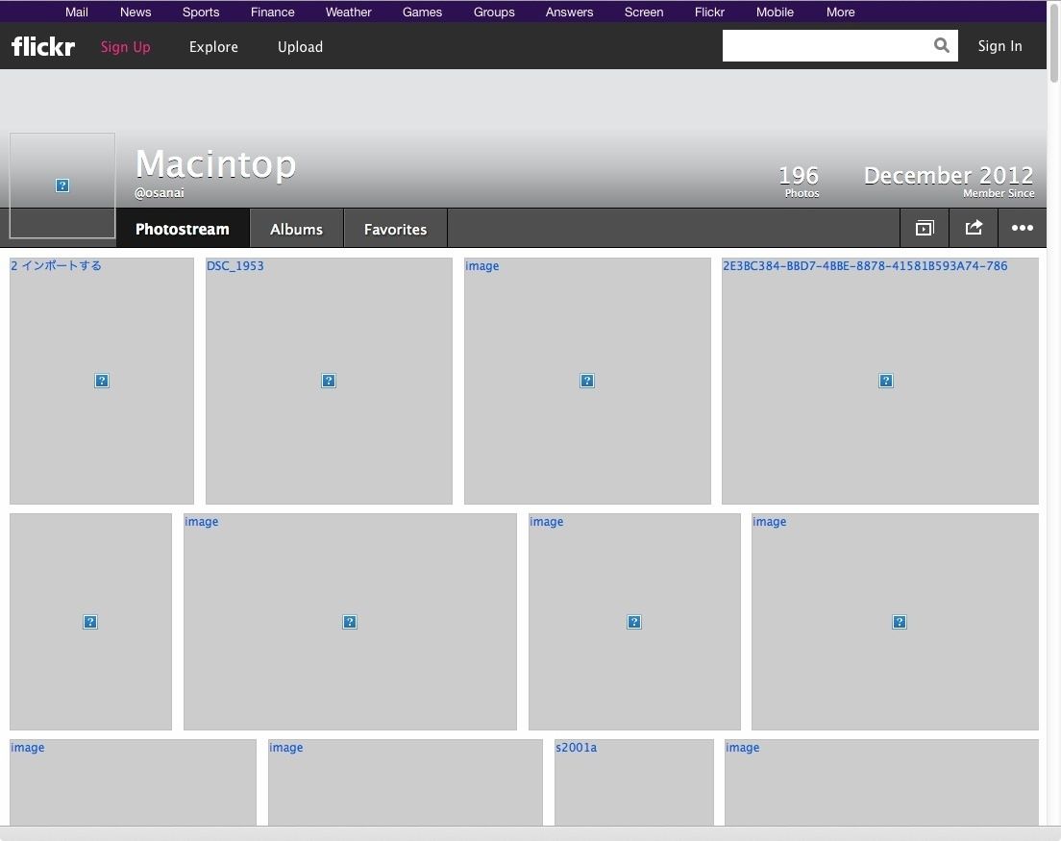Open the untitled thumbnail starting second row
Screen dimensions: 1061x841
pos(90,622)
